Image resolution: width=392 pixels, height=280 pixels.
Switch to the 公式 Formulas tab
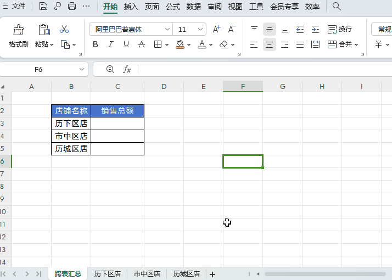(173, 7)
